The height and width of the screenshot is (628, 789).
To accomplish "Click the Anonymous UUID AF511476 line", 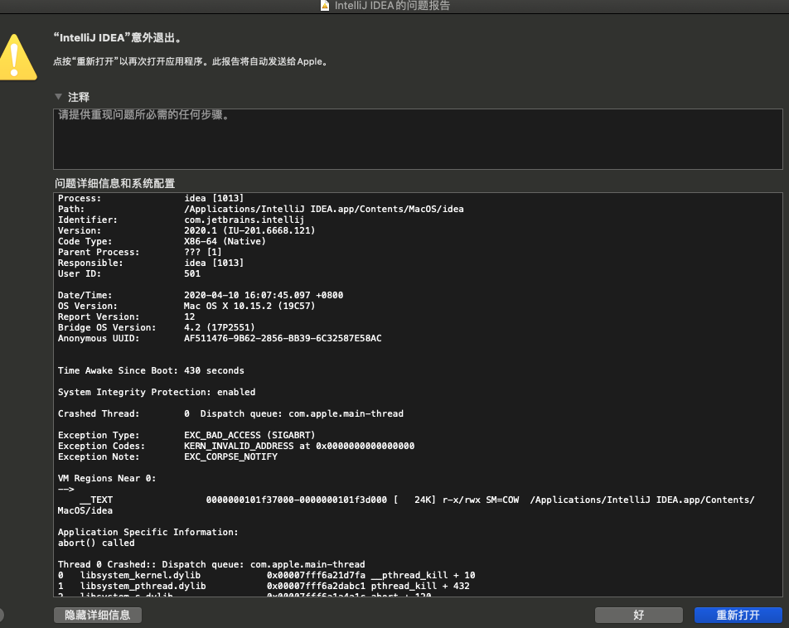I will pos(220,338).
